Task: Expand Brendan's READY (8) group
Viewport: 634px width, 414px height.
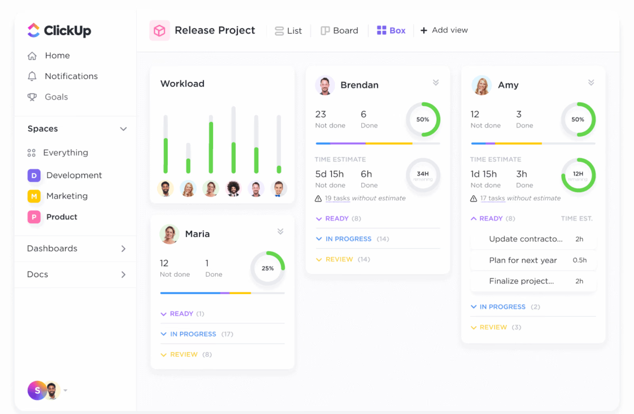Action: (x=338, y=219)
